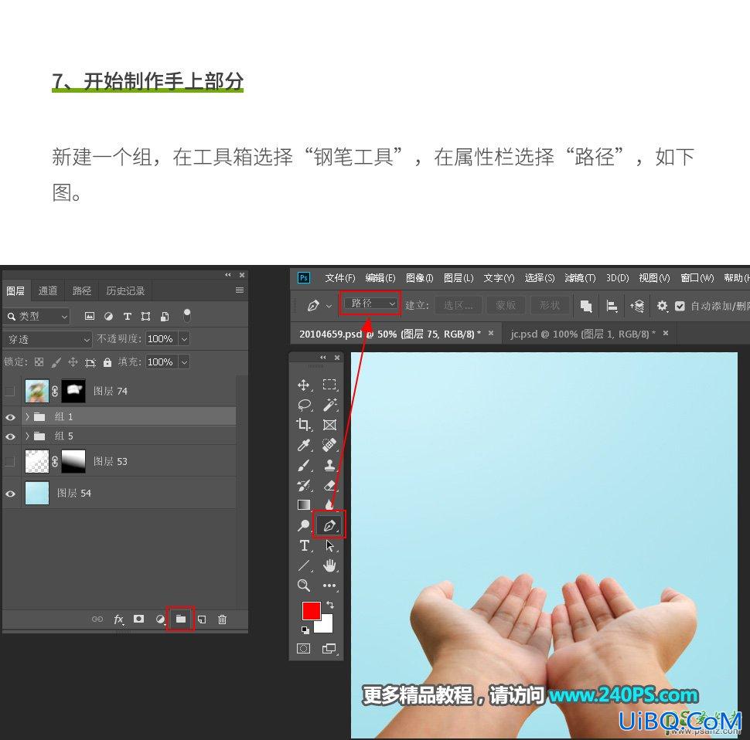Toggle the layer filter on/off switch
Viewport: 750px width, 740px height.
[x=187, y=315]
